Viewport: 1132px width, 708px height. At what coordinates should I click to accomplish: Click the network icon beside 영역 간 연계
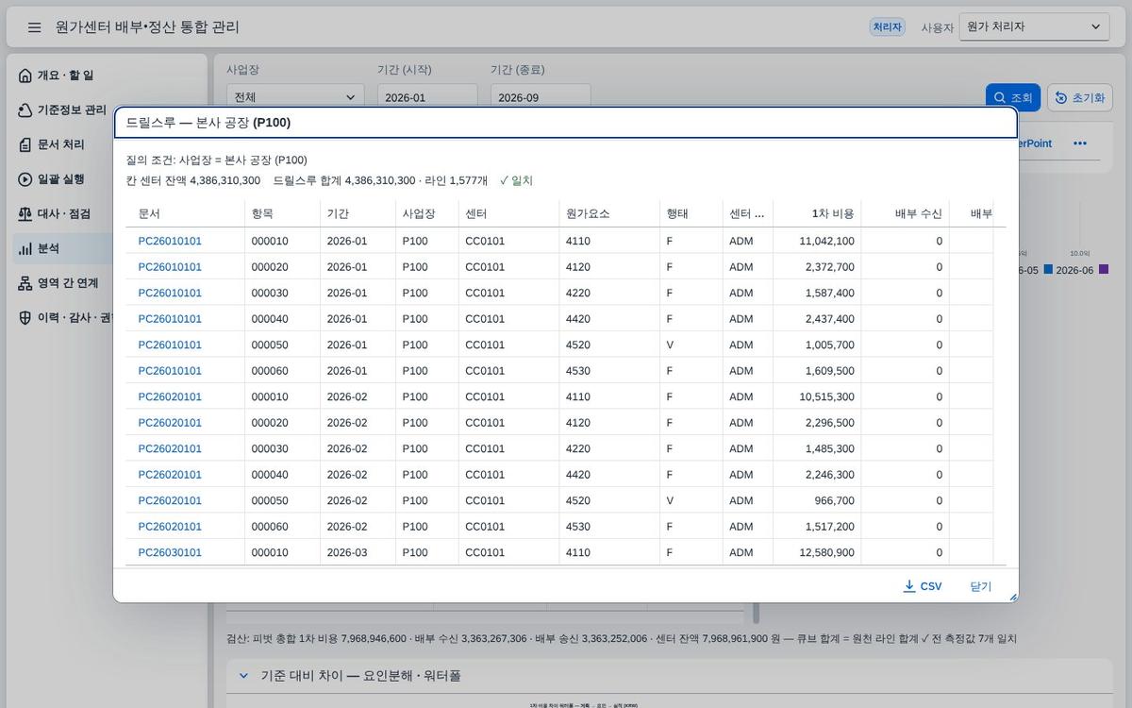(25, 283)
